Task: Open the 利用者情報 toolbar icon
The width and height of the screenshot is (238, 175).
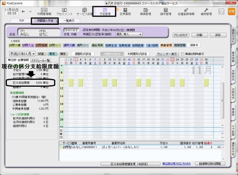Action: (44, 12)
